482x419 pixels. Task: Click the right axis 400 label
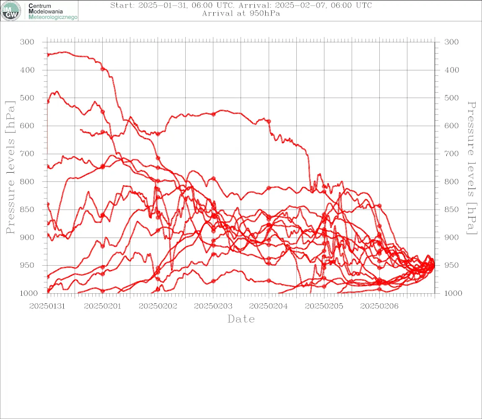coord(451,70)
